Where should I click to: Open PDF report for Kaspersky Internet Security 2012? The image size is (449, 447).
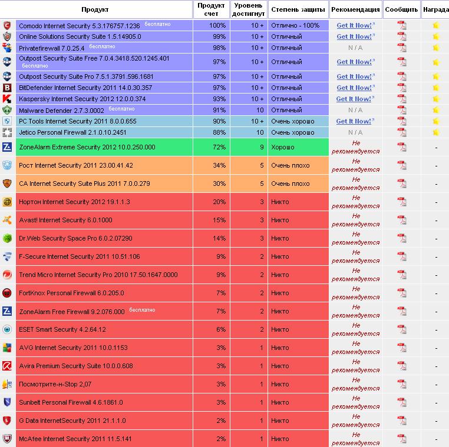(402, 99)
